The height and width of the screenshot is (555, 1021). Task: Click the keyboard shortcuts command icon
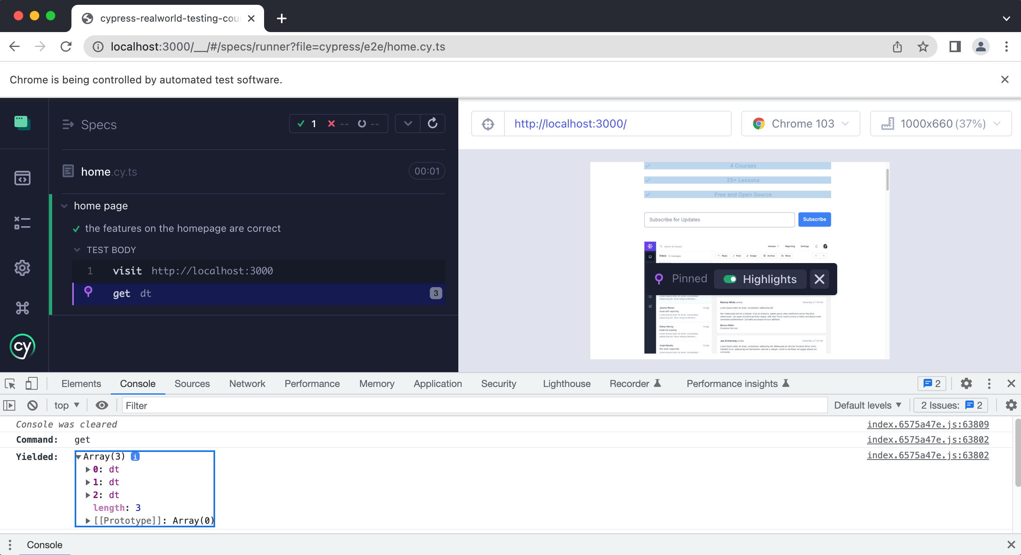tap(22, 308)
